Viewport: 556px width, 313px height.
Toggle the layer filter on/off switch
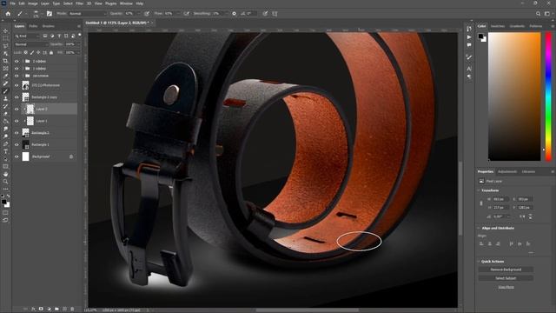[79, 35]
